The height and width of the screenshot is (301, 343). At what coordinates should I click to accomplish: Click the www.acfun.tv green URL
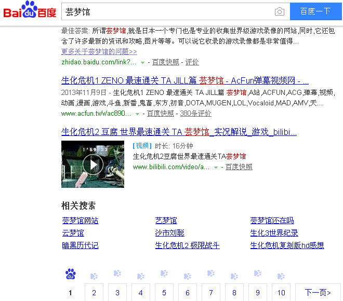96,113
